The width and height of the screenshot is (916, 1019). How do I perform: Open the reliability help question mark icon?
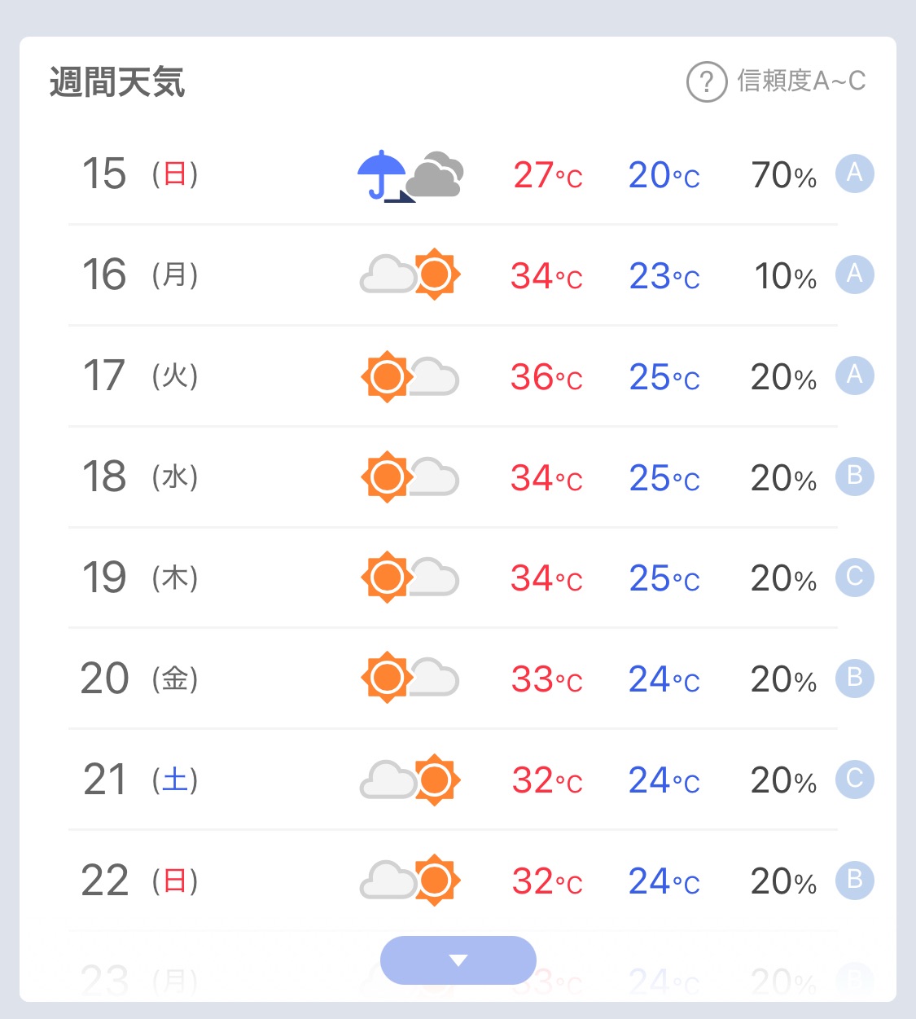(706, 81)
